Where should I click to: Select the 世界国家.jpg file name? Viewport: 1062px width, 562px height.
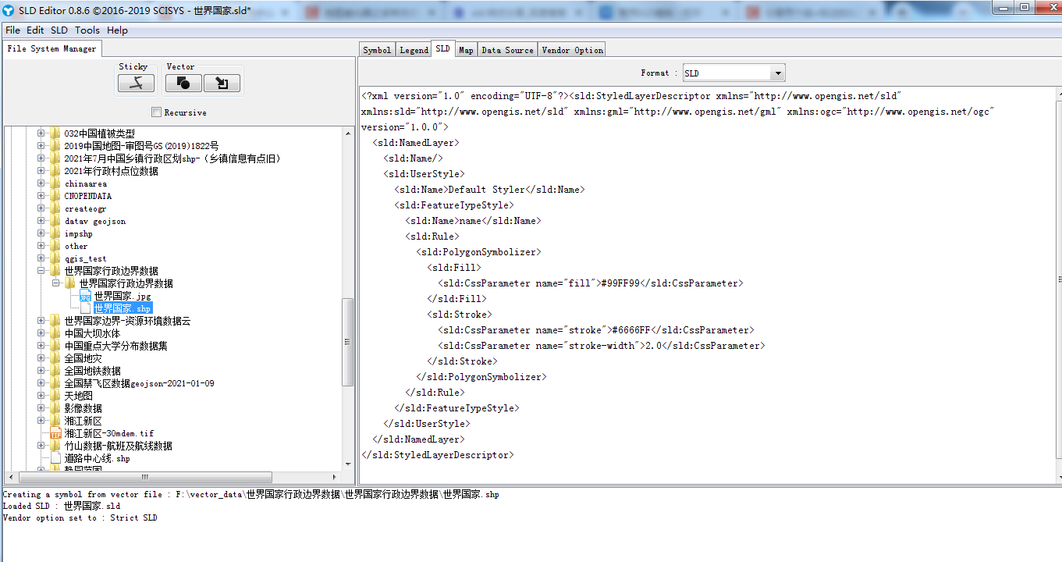point(123,297)
